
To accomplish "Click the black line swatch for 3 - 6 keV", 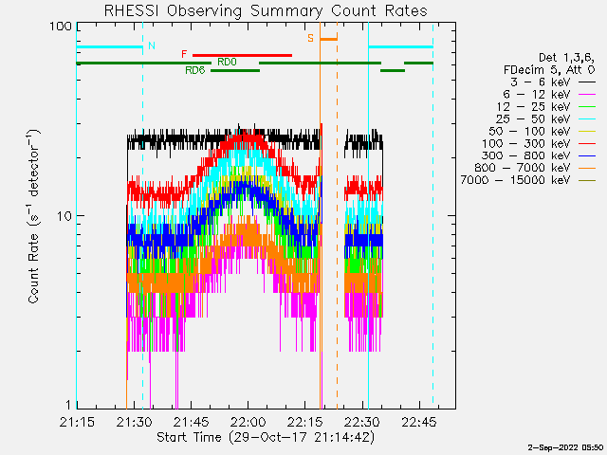I will (587, 82).
